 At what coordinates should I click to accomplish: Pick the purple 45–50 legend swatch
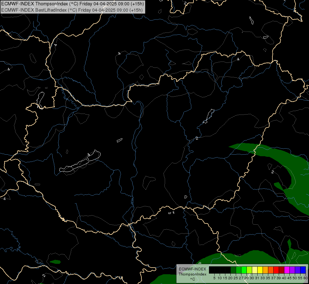[x=292, y=270]
